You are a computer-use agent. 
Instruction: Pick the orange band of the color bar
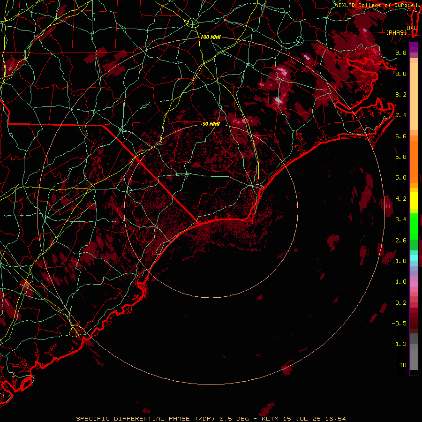[x=414, y=162]
